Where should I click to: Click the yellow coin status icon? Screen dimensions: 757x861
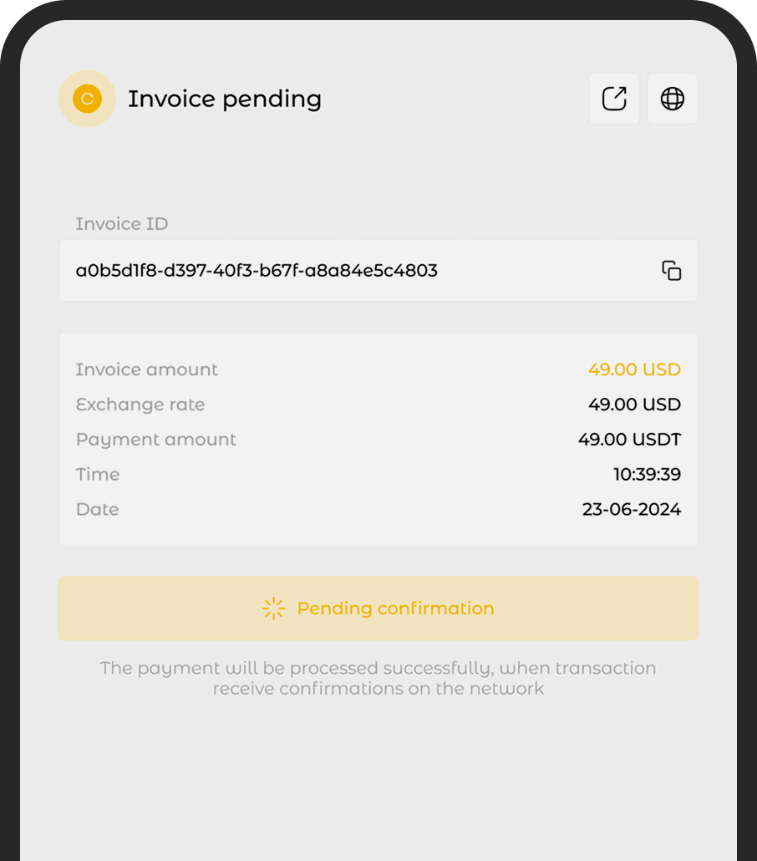[87, 99]
